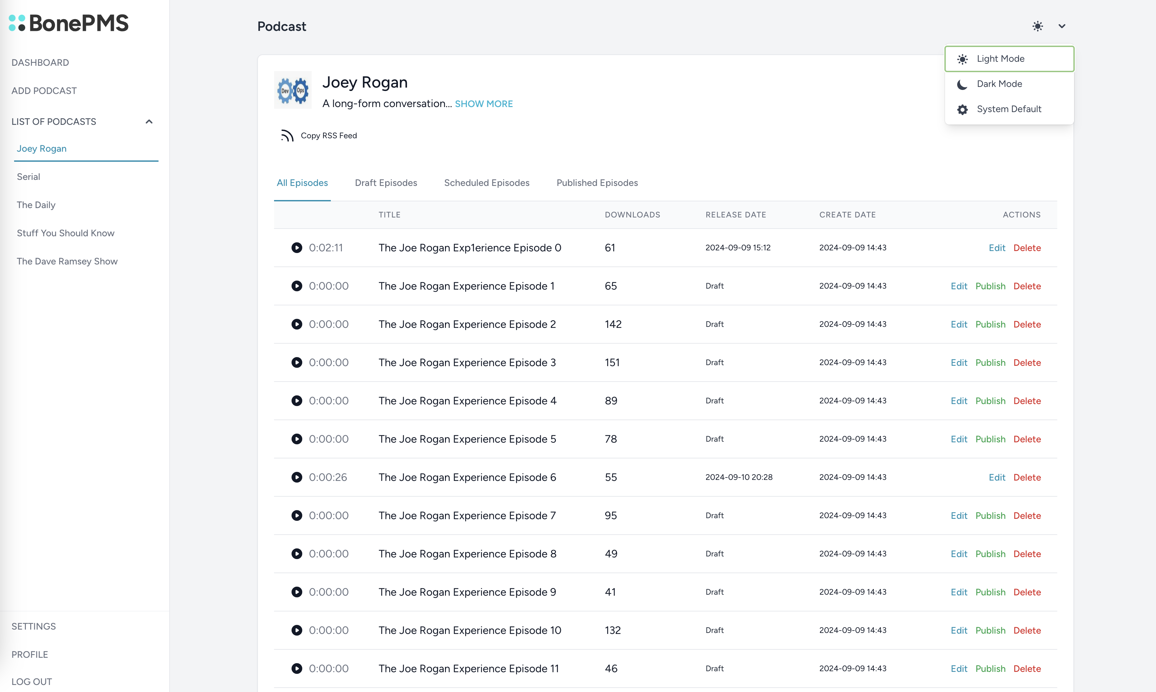The image size is (1156, 692).
Task: Play Episode 0 with the play icon
Action: tap(297, 248)
